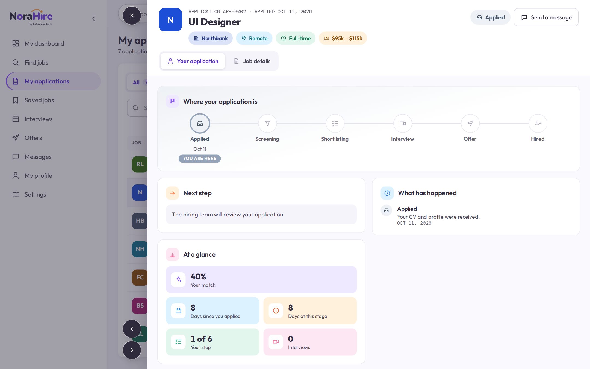Open Saved jobs in sidebar
This screenshot has width=590, height=369.
(53, 100)
